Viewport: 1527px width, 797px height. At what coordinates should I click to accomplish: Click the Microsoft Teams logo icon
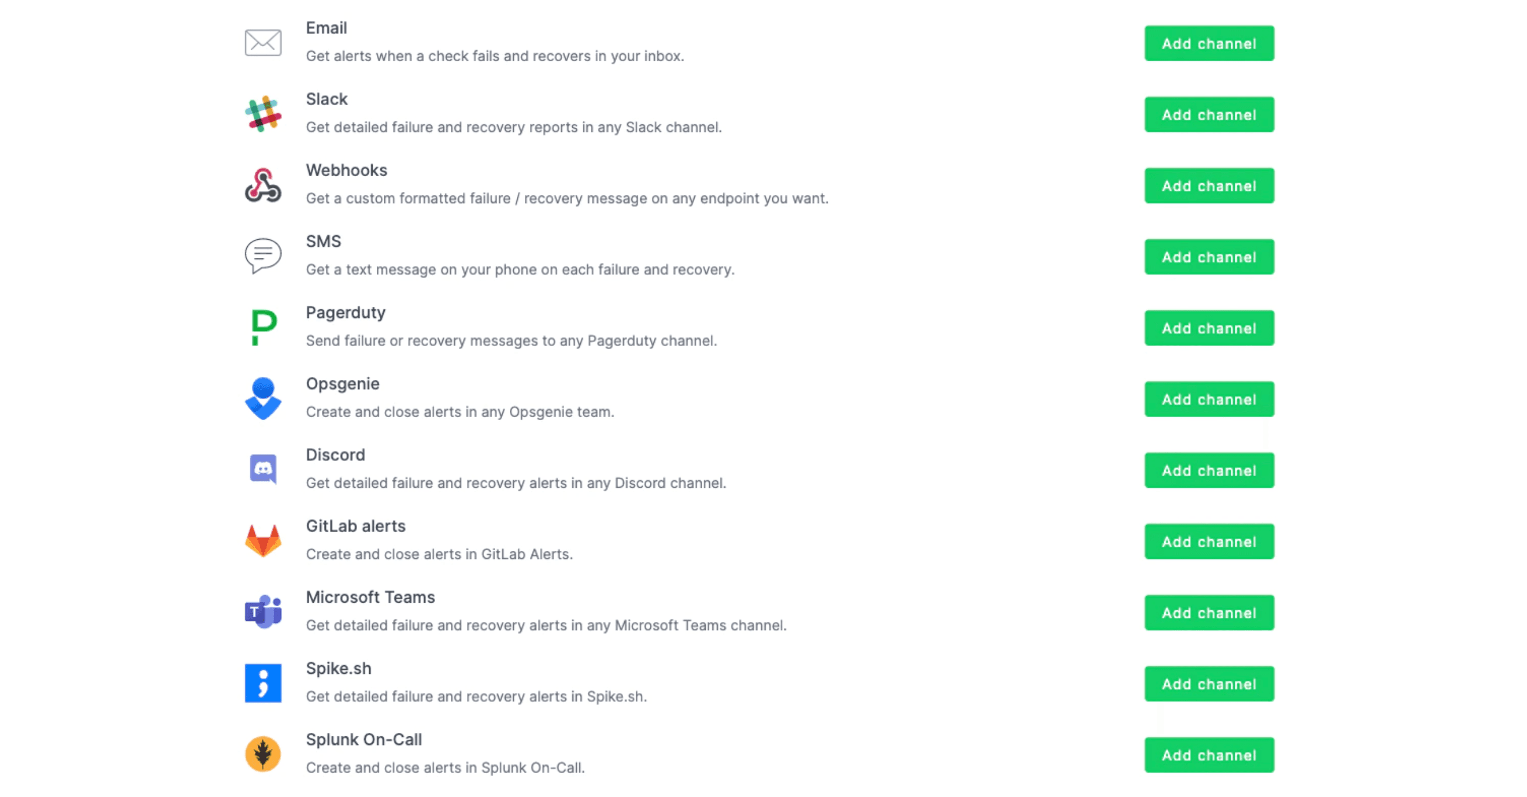tap(262, 612)
